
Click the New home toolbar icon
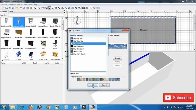pos(3,8)
